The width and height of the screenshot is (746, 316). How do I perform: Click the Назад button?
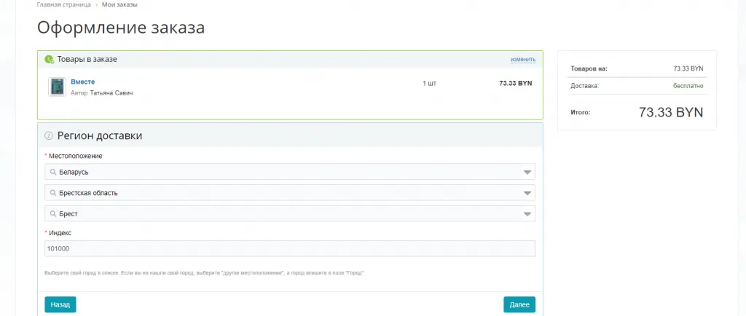60,304
